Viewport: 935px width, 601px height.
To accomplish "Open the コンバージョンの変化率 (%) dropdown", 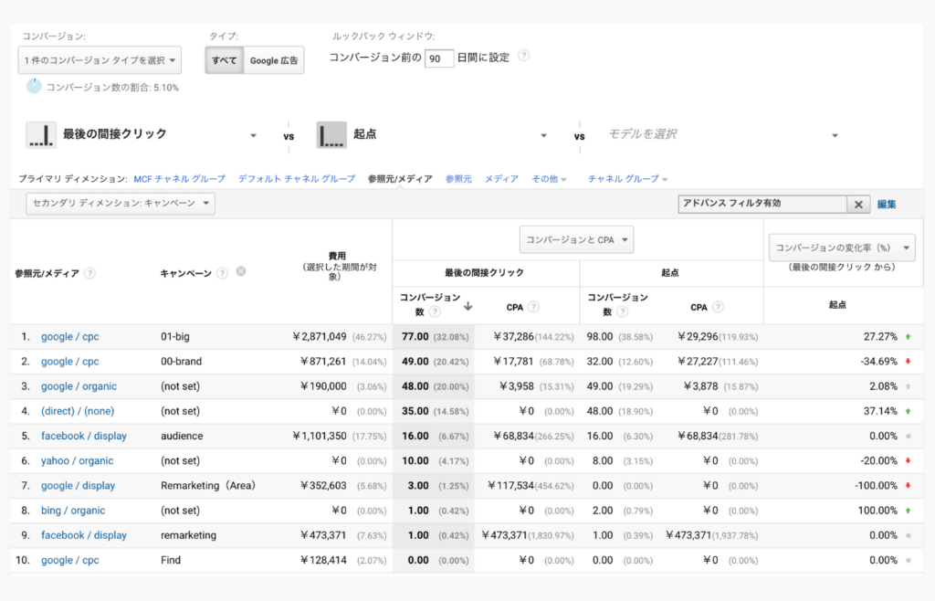I will 841,247.
